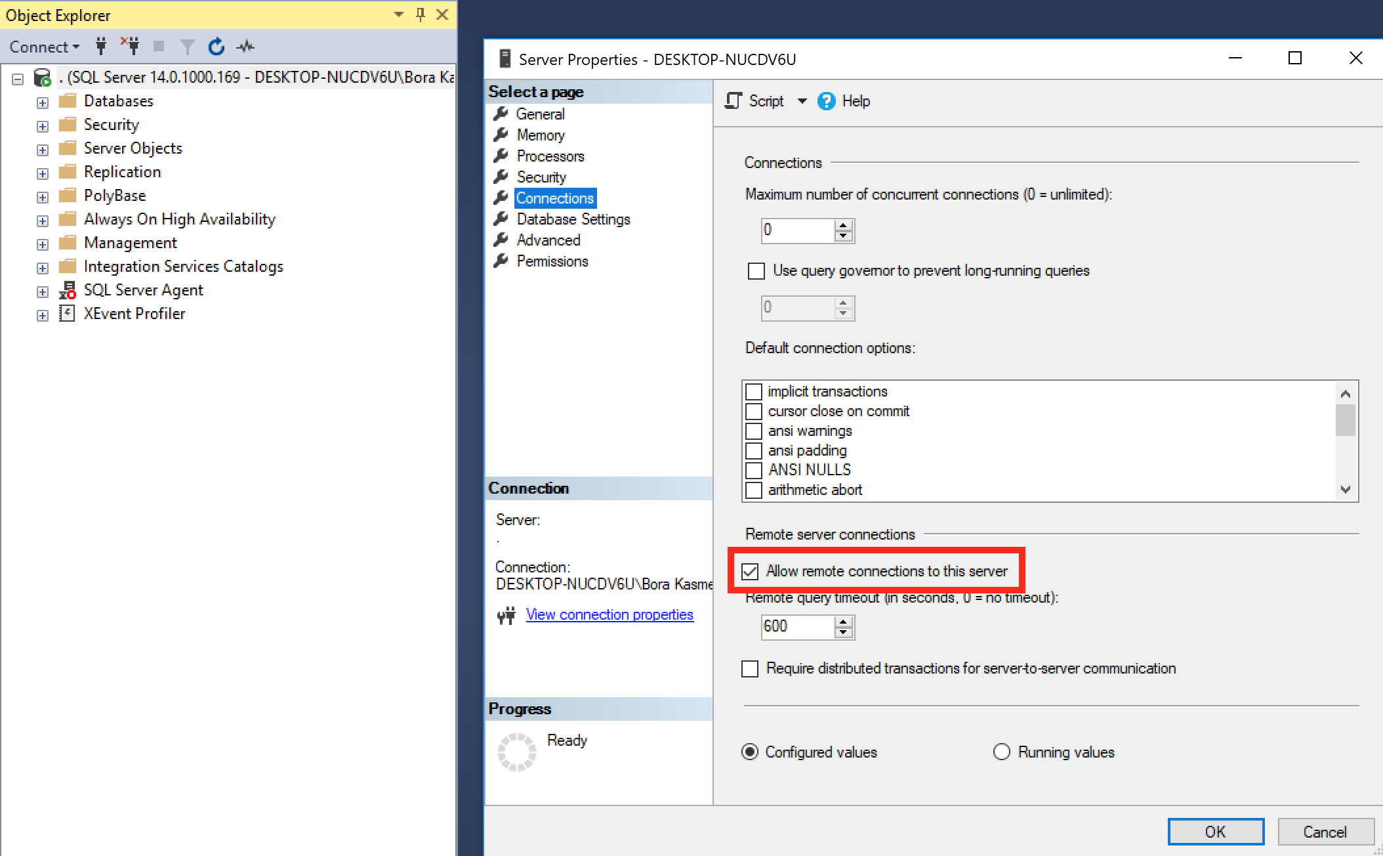Check the implicit transactions option
This screenshot has width=1383, height=856.
(x=753, y=391)
